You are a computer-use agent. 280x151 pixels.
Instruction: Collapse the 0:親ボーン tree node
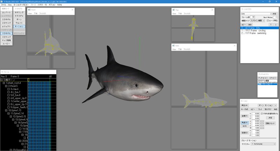tap(2, 80)
